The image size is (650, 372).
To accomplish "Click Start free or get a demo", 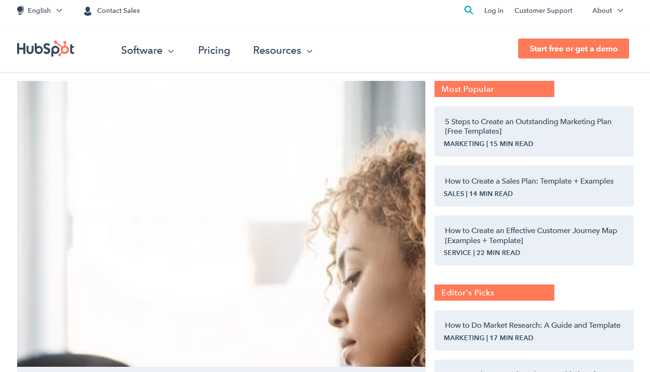I will click(573, 49).
